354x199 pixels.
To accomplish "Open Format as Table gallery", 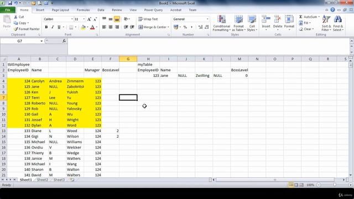I will point(238,23).
